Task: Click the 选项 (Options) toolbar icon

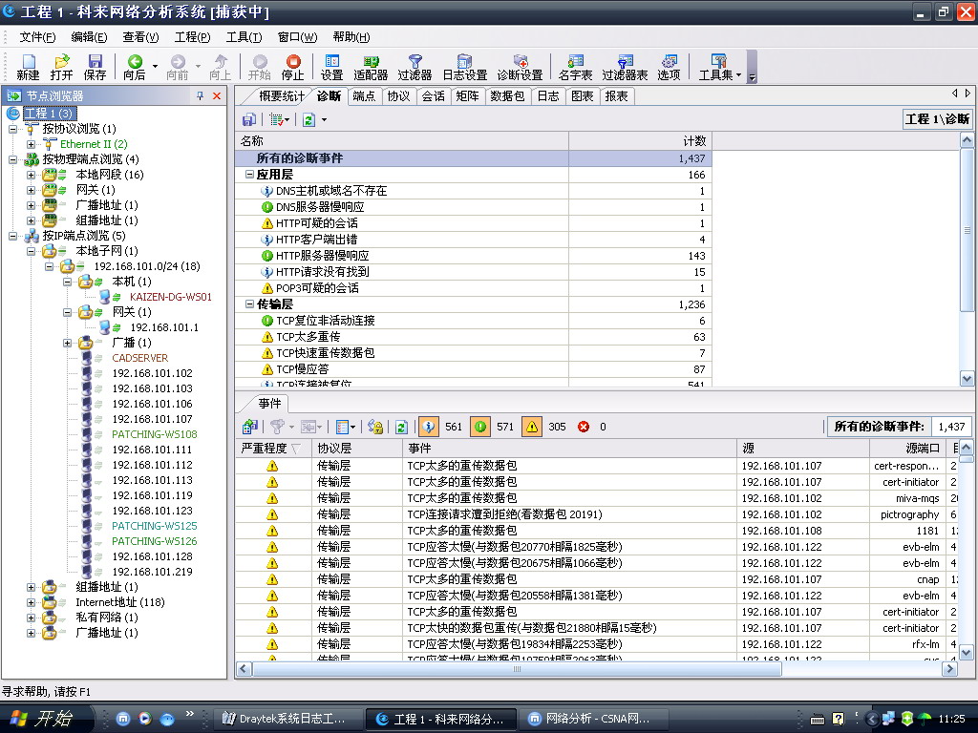Action: [669, 67]
